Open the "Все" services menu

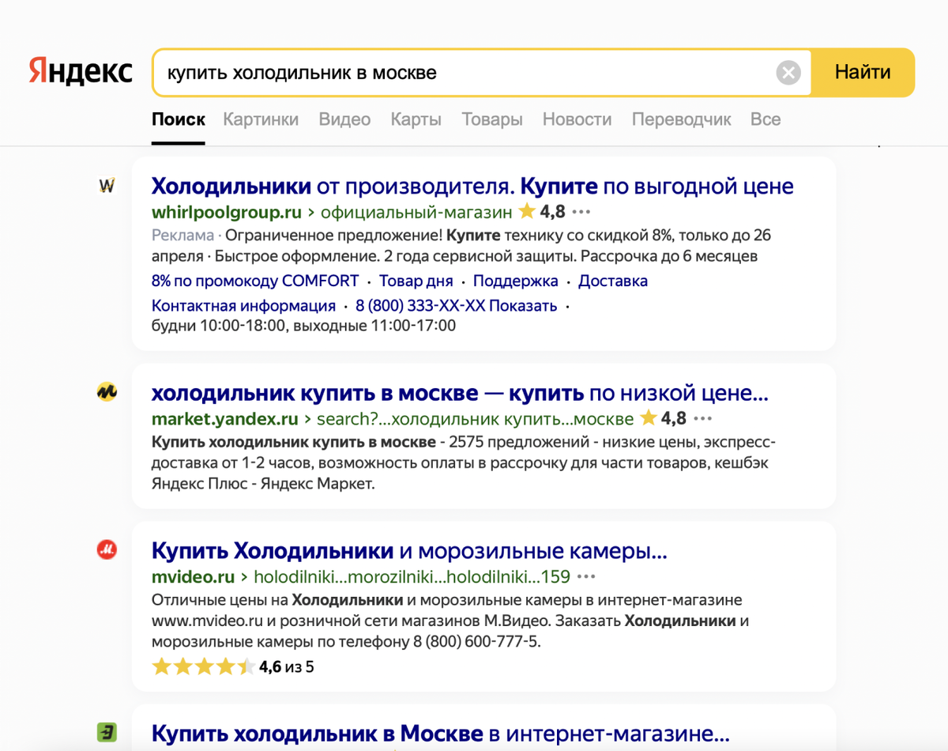tap(765, 119)
